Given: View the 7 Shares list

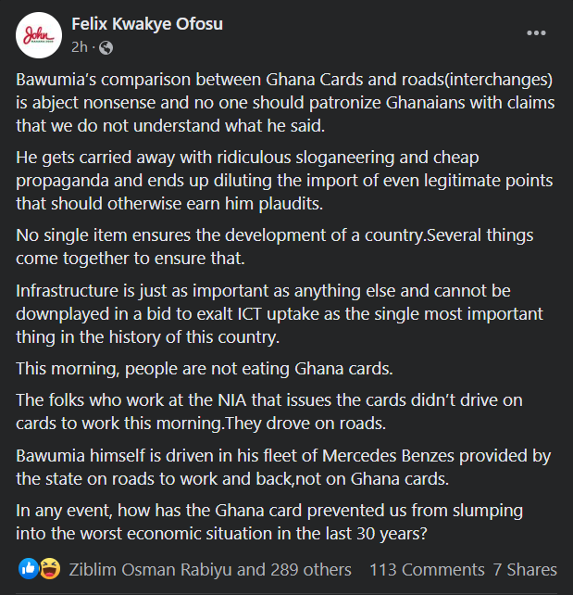Looking at the screenshot, I should pyautogui.click(x=525, y=569).
